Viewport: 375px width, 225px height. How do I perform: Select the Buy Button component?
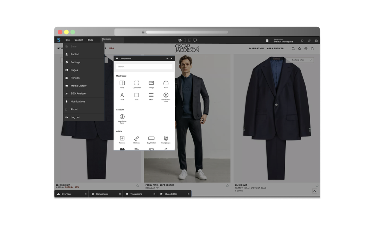151,138
